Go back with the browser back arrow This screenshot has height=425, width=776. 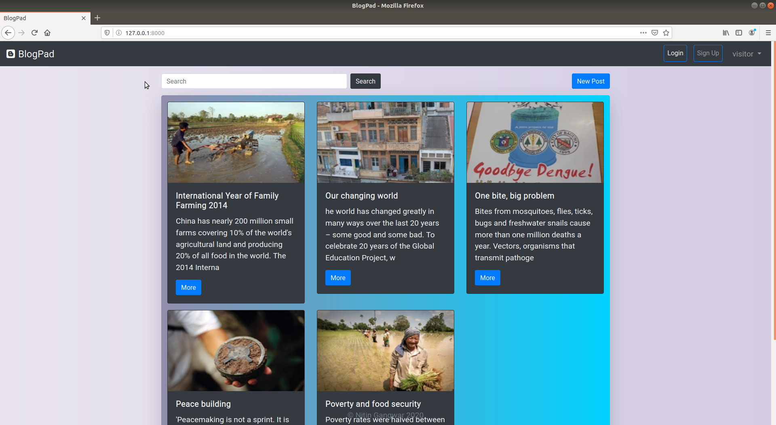pos(8,33)
